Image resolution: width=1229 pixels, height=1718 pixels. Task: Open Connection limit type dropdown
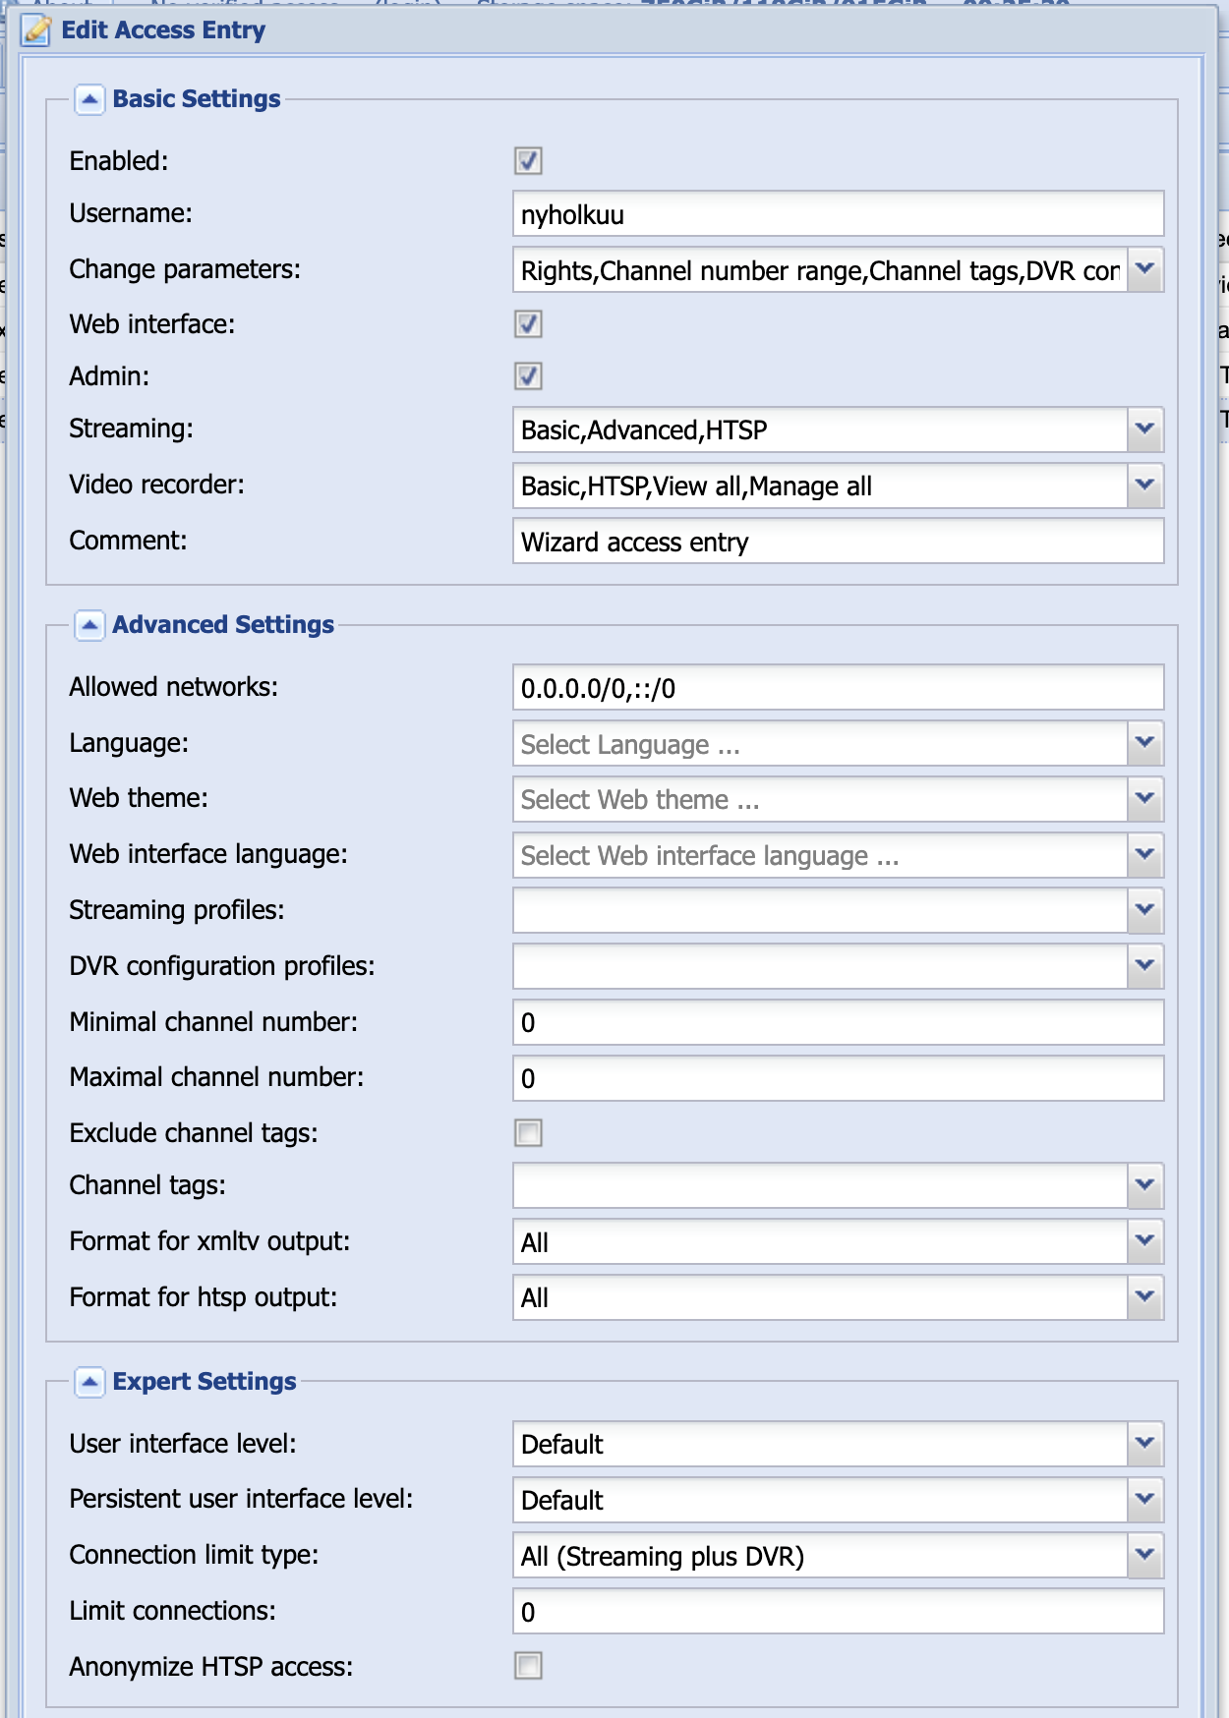point(1144,1556)
